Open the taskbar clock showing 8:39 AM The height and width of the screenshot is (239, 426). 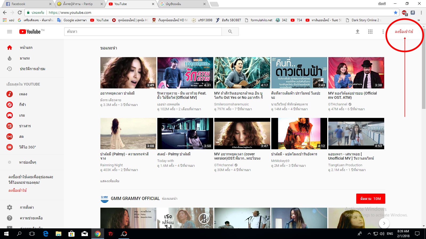pos(403,234)
